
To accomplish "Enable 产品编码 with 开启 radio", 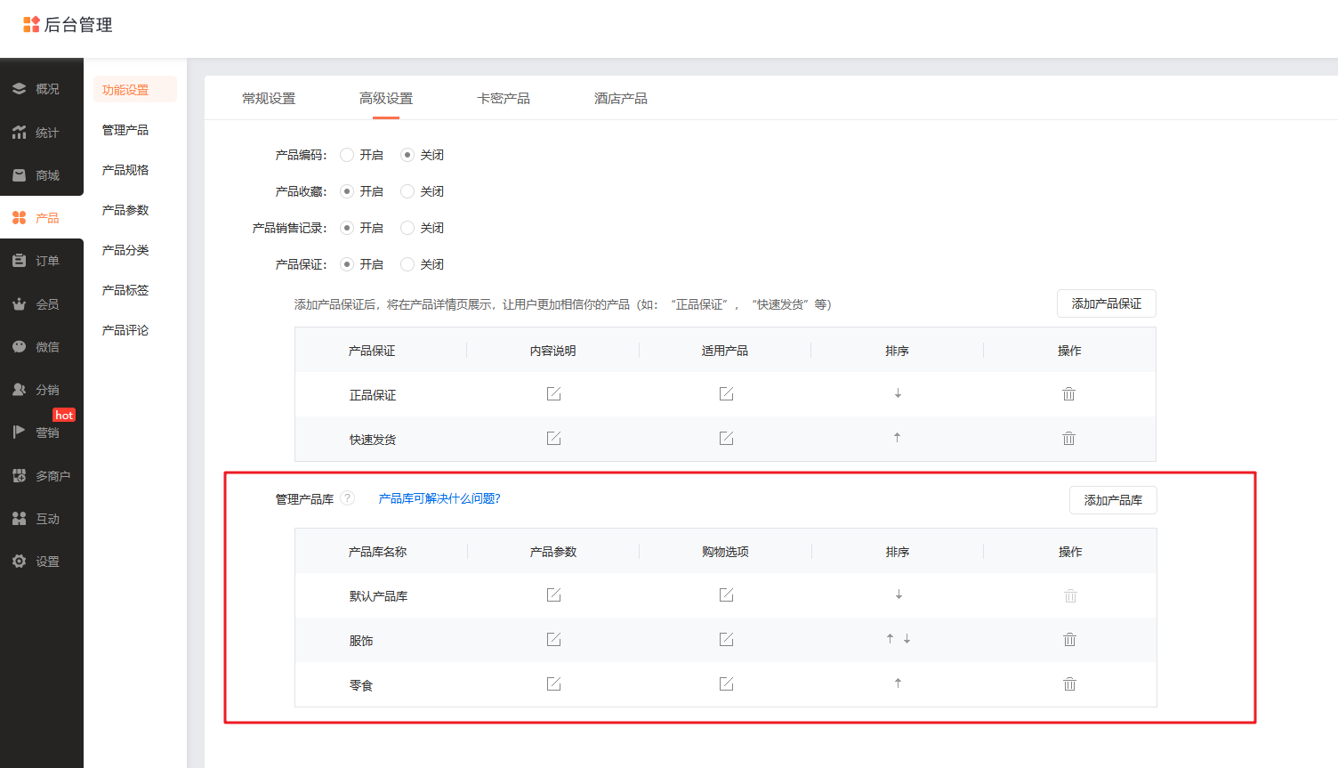I will click(x=347, y=155).
